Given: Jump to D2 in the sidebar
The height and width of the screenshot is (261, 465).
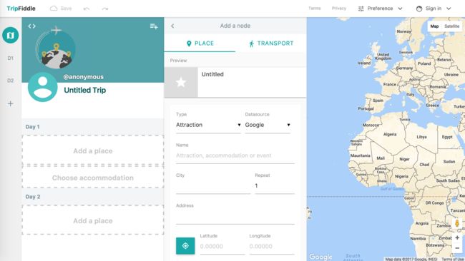Looking at the screenshot, I should click(x=11, y=81).
